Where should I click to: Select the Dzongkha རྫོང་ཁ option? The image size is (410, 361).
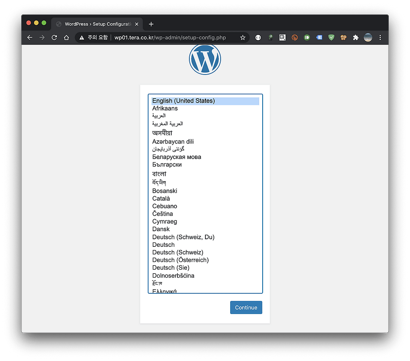pyautogui.click(x=205, y=283)
